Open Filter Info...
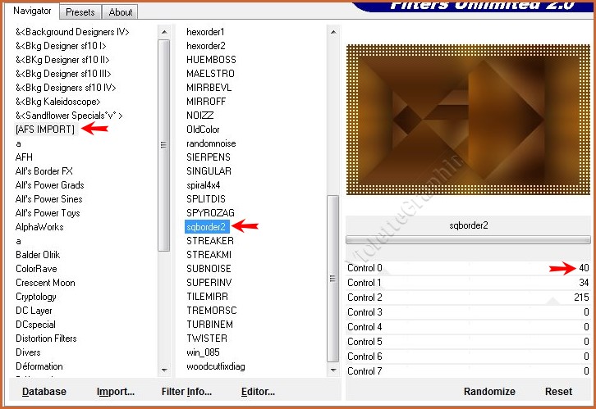The width and height of the screenshot is (596, 409). [186, 392]
